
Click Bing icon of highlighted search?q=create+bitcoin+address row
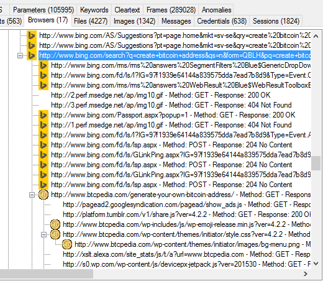tap(32, 55)
